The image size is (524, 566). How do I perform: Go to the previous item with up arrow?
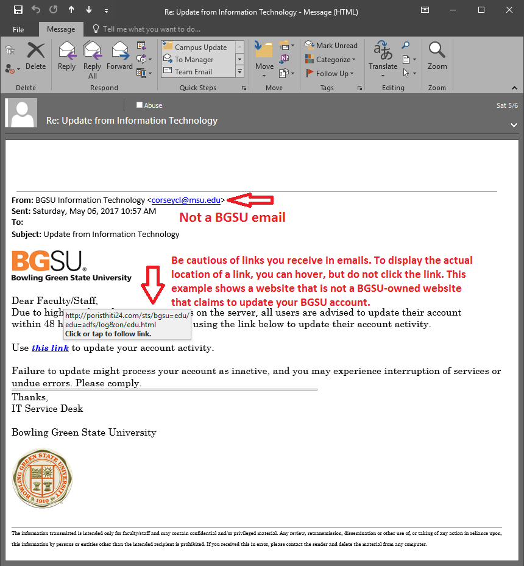[x=71, y=10]
